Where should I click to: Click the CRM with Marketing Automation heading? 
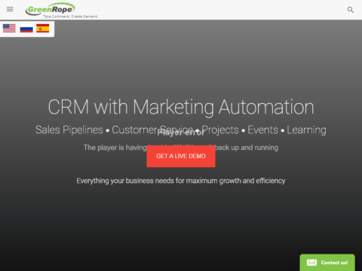pyautogui.click(x=181, y=107)
